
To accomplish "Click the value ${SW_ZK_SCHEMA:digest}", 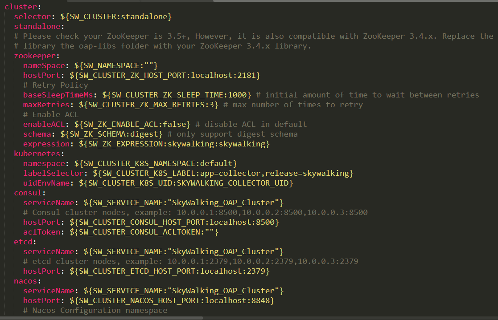I will point(111,134).
